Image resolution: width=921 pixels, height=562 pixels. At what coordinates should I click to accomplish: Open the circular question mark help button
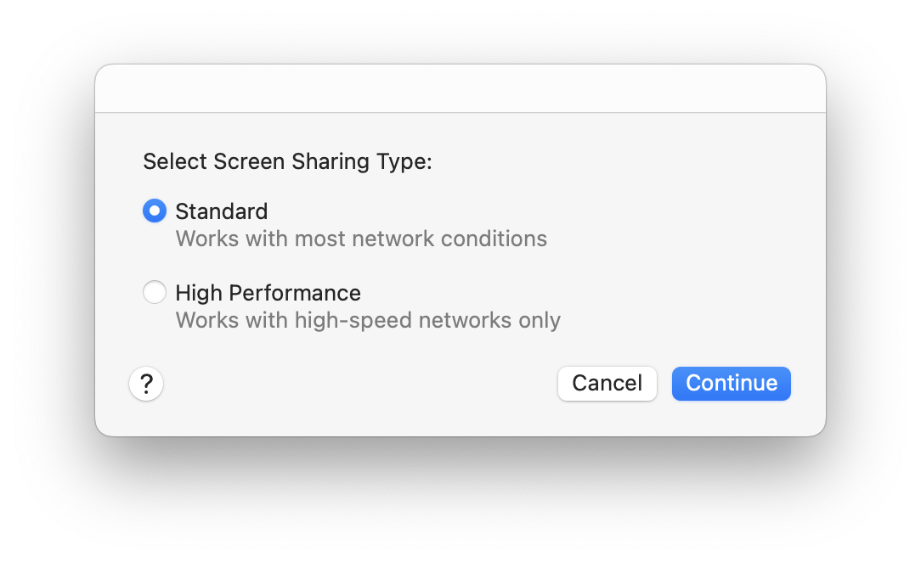pyautogui.click(x=145, y=384)
